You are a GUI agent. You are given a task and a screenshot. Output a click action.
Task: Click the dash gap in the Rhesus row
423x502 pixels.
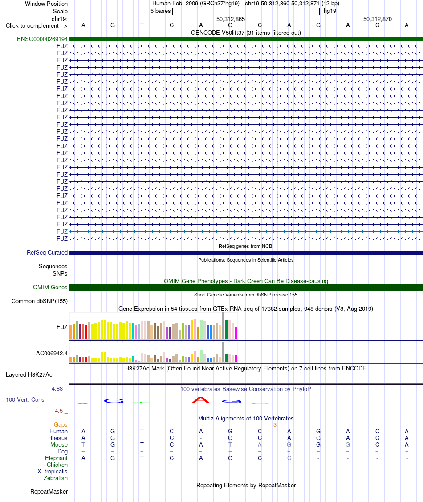click(201, 438)
